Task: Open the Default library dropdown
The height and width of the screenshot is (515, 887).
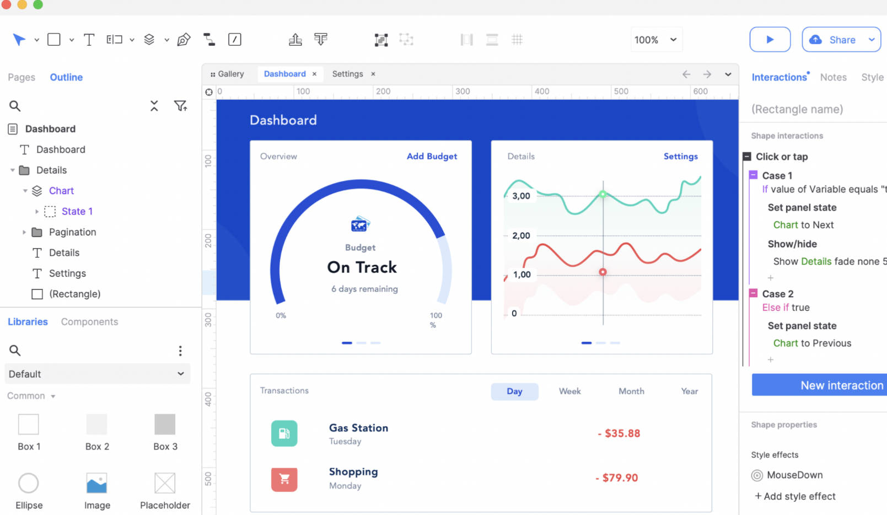Action: tap(97, 374)
